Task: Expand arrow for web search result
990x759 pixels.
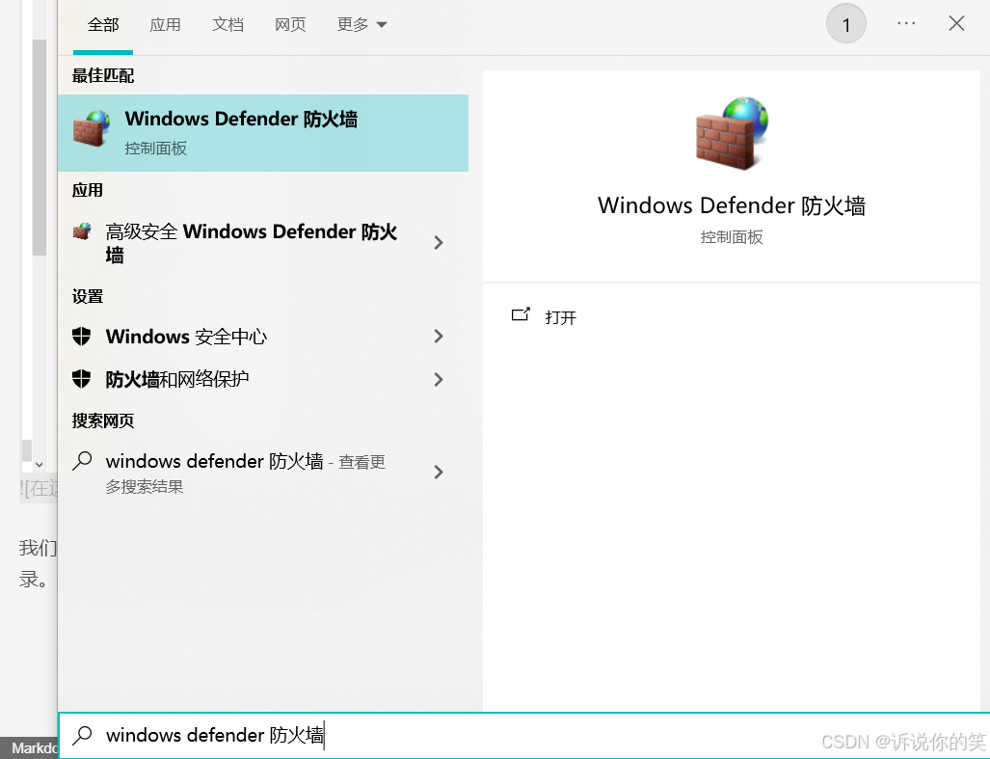Action: (439, 473)
